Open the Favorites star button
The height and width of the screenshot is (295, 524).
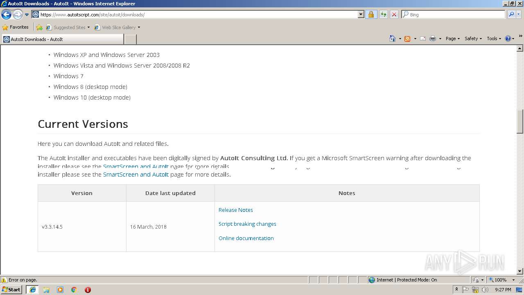pyautogui.click(x=16, y=27)
